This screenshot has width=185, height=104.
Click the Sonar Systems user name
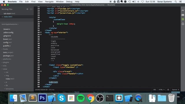(164, 2)
